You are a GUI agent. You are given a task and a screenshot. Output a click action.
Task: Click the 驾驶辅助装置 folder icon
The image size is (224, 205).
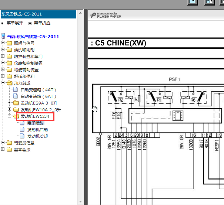click(9, 69)
